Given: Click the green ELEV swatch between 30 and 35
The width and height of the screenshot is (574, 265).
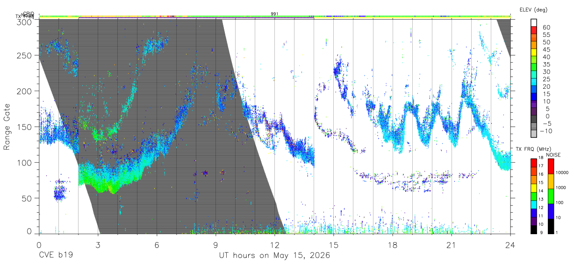Looking at the screenshot, I should point(534,68).
